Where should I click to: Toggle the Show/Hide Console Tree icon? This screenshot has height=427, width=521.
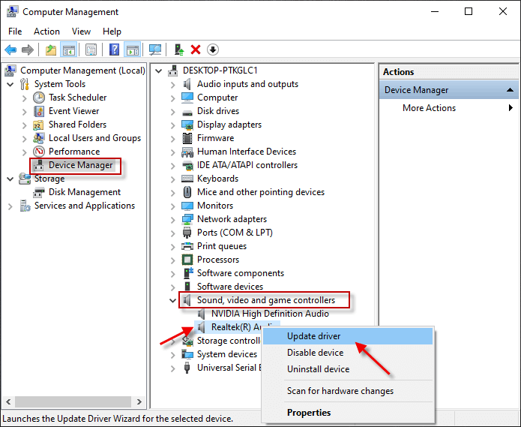[x=69, y=50]
